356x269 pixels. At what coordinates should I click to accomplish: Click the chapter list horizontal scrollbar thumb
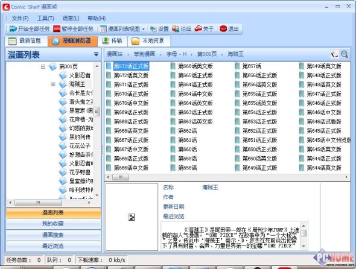pyautogui.click(x=121, y=177)
